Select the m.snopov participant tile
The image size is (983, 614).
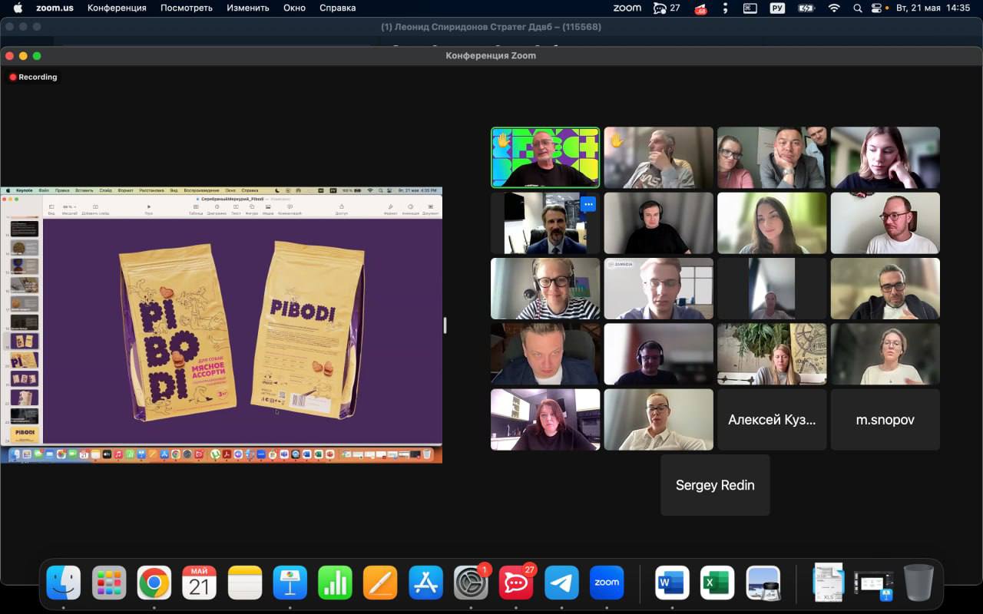pos(885,420)
